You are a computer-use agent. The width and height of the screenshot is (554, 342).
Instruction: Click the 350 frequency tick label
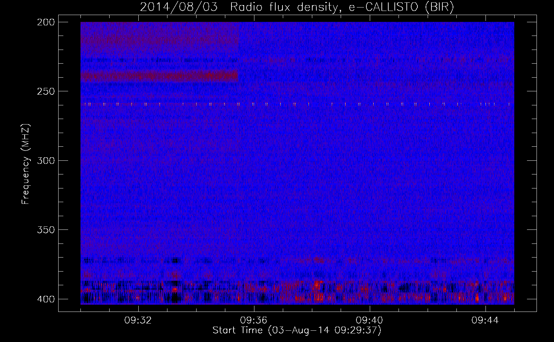(46, 230)
